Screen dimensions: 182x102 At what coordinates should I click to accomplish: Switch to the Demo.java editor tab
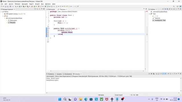(x=51, y=9)
